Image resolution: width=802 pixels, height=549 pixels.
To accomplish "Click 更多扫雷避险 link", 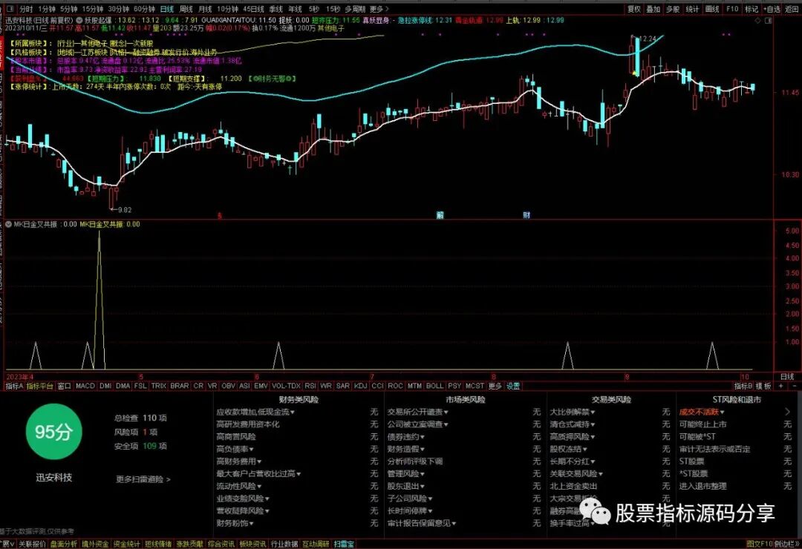I will tap(143, 479).
